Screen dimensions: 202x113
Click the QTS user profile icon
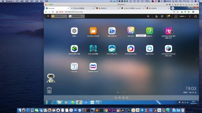(176, 16)
